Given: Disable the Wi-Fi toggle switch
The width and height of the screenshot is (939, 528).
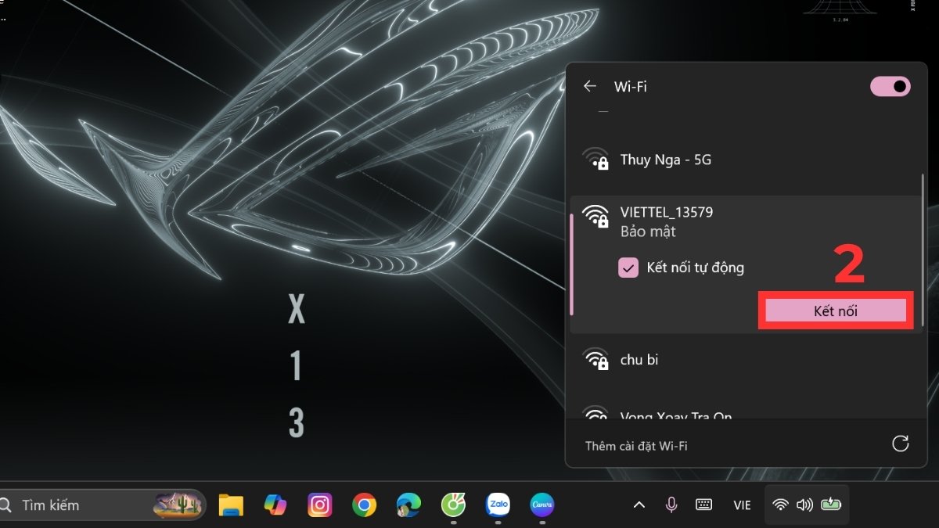Looking at the screenshot, I should (x=890, y=86).
